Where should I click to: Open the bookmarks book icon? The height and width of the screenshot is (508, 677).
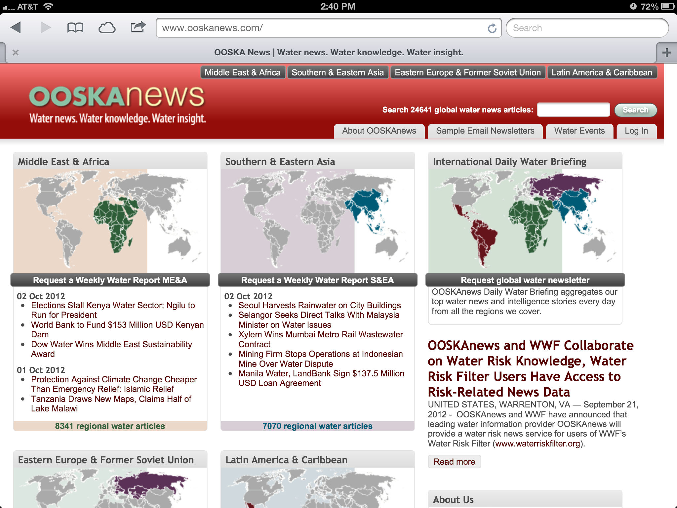coord(75,27)
